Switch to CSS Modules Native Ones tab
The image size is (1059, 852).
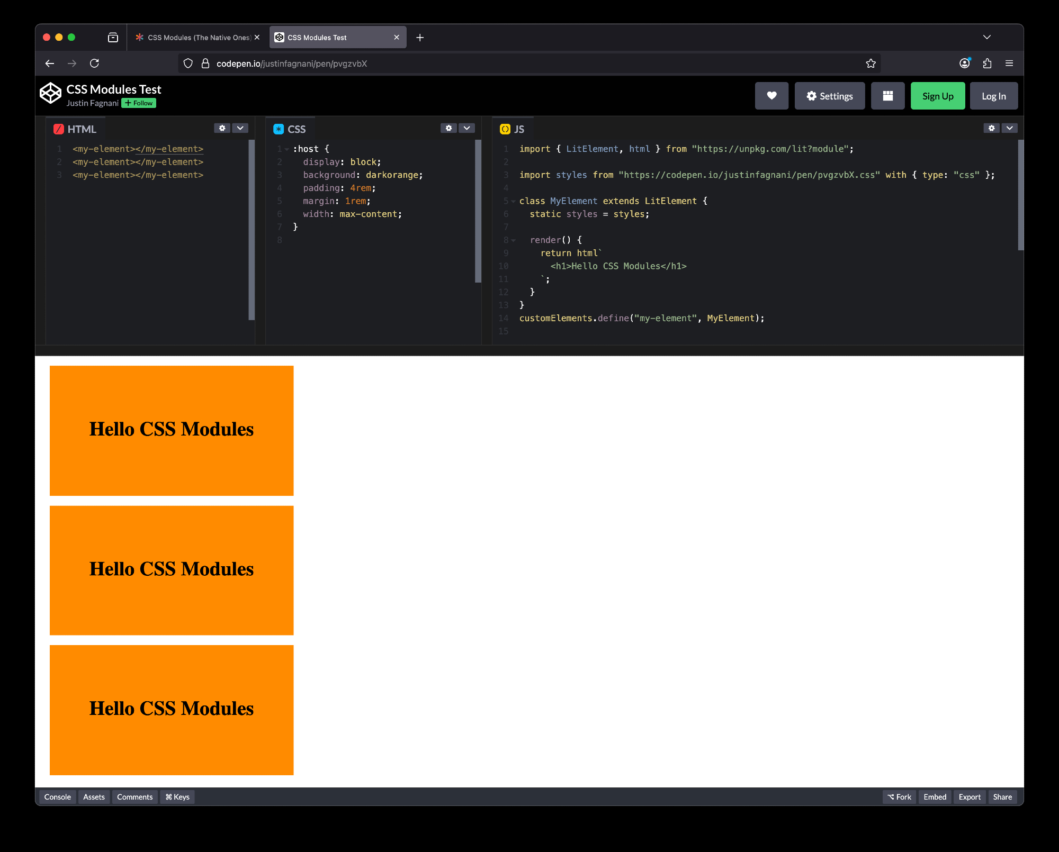193,38
